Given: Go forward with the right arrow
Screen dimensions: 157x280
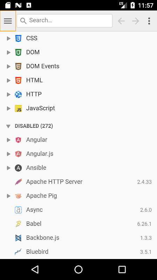Looking at the screenshot, I should tap(135, 21).
